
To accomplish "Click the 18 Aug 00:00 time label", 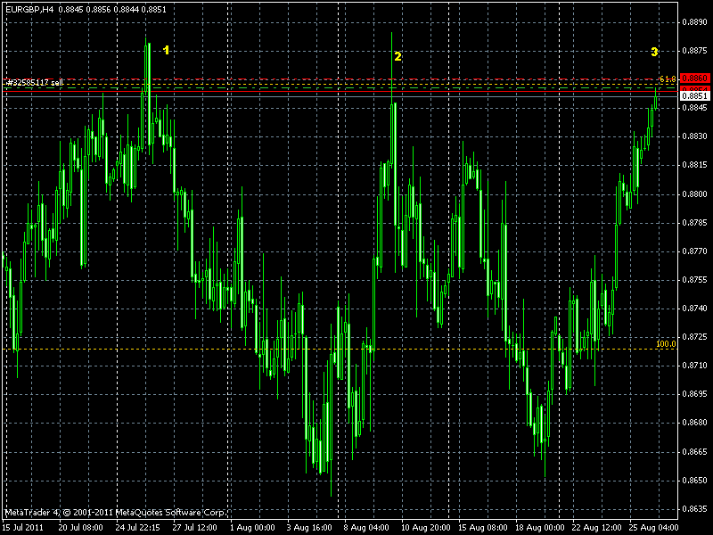I will pyautogui.click(x=540, y=528).
